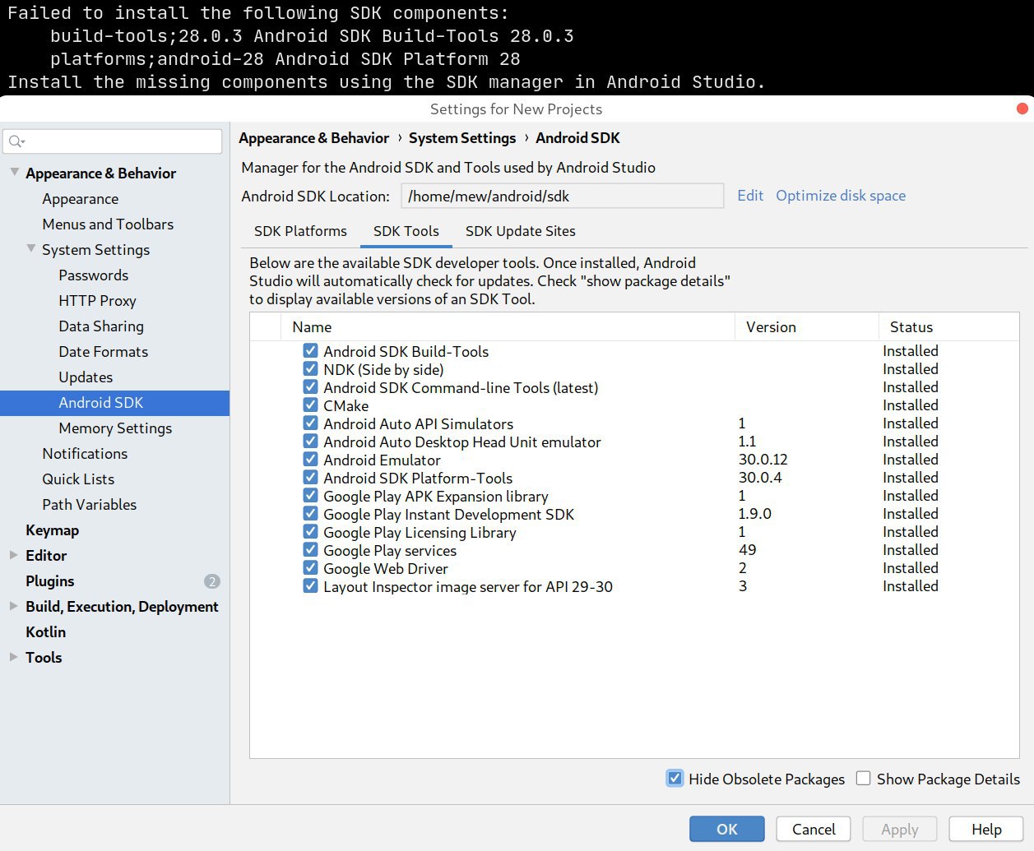
Task: Uncheck the CMake checkbox
Action: pyautogui.click(x=310, y=405)
